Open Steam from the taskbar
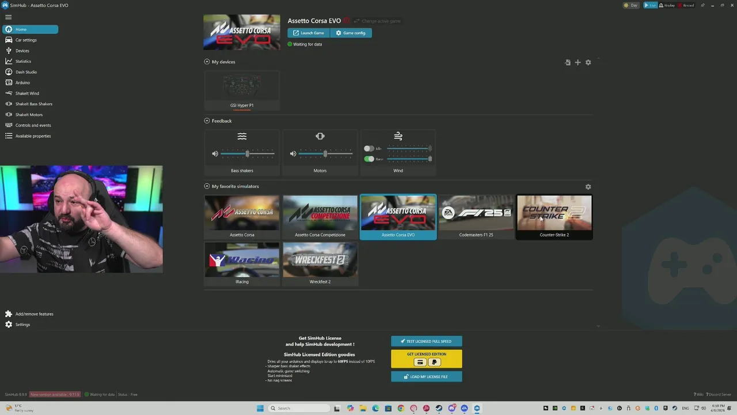The width and height of the screenshot is (737, 415). (x=439, y=408)
